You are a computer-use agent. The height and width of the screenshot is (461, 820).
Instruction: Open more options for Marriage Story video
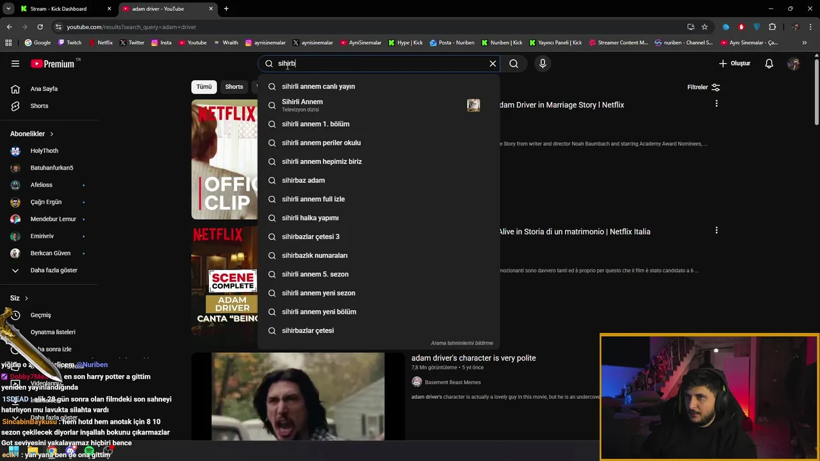click(x=716, y=104)
